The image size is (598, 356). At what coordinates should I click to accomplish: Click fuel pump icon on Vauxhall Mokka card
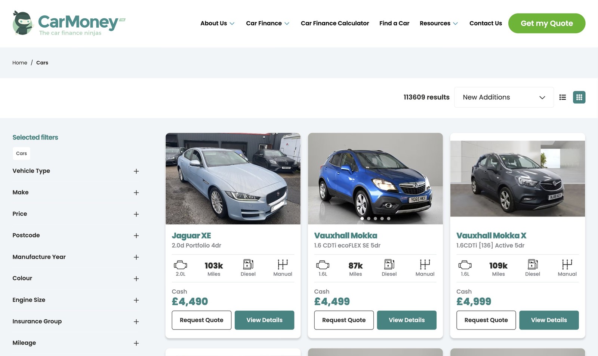(389, 264)
